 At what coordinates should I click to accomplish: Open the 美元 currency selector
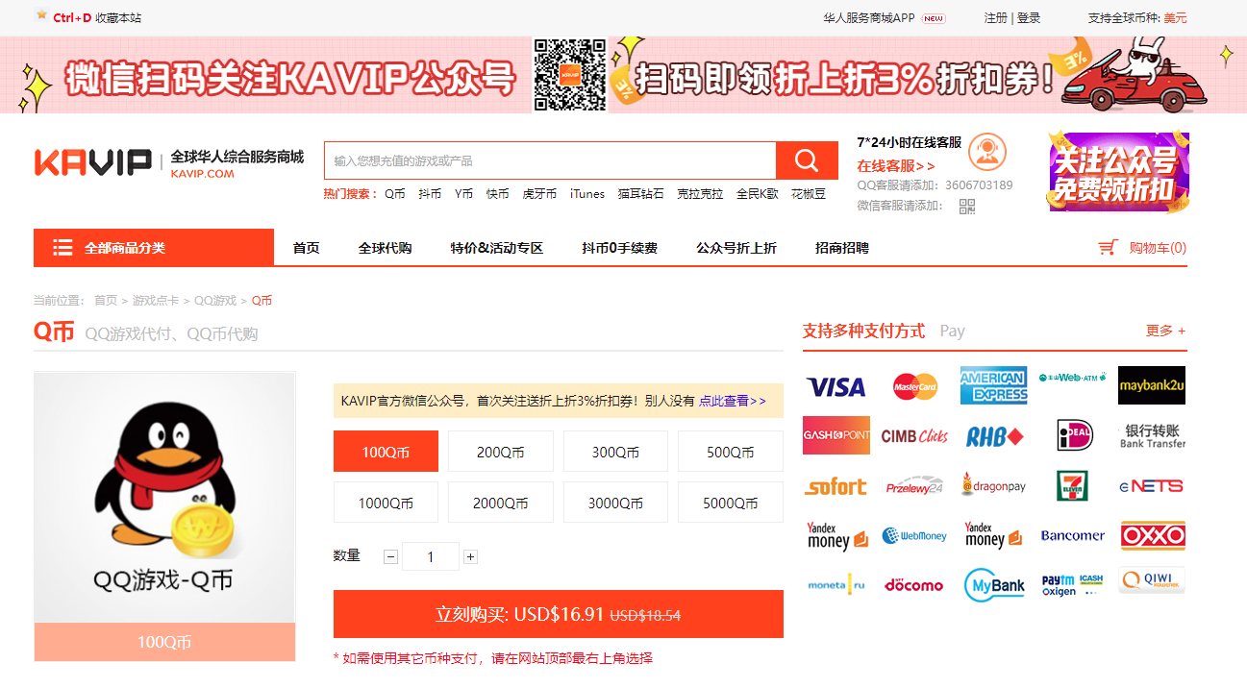click(x=1175, y=18)
